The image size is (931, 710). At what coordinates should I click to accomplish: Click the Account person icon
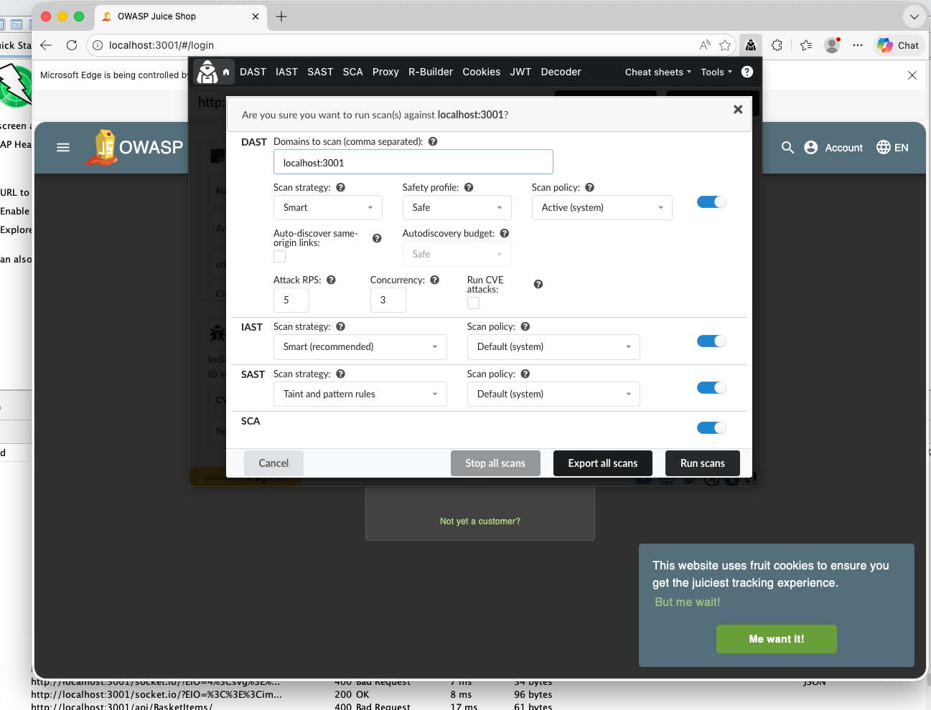(x=810, y=147)
